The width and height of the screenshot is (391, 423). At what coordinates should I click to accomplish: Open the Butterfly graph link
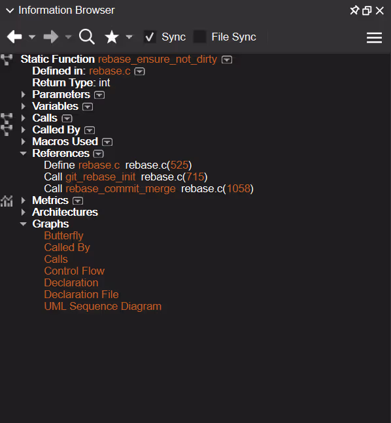pyautogui.click(x=63, y=236)
